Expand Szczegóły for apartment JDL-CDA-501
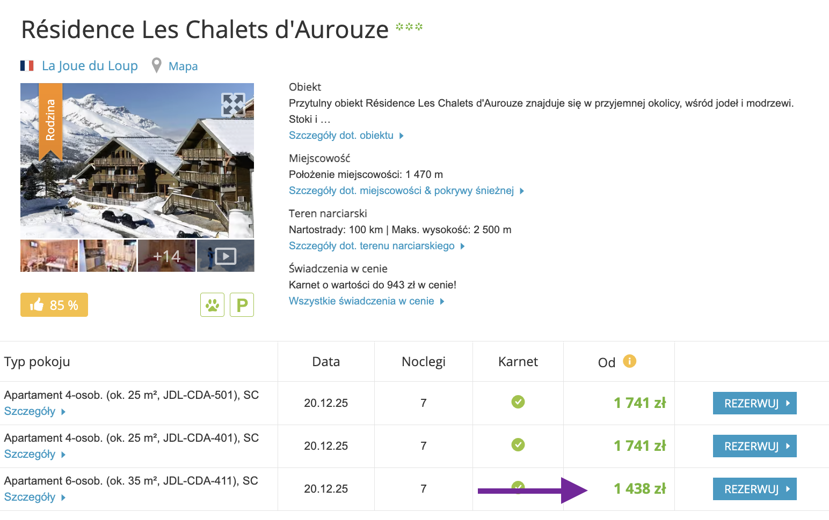The image size is (829, 520). click(30, 411)
